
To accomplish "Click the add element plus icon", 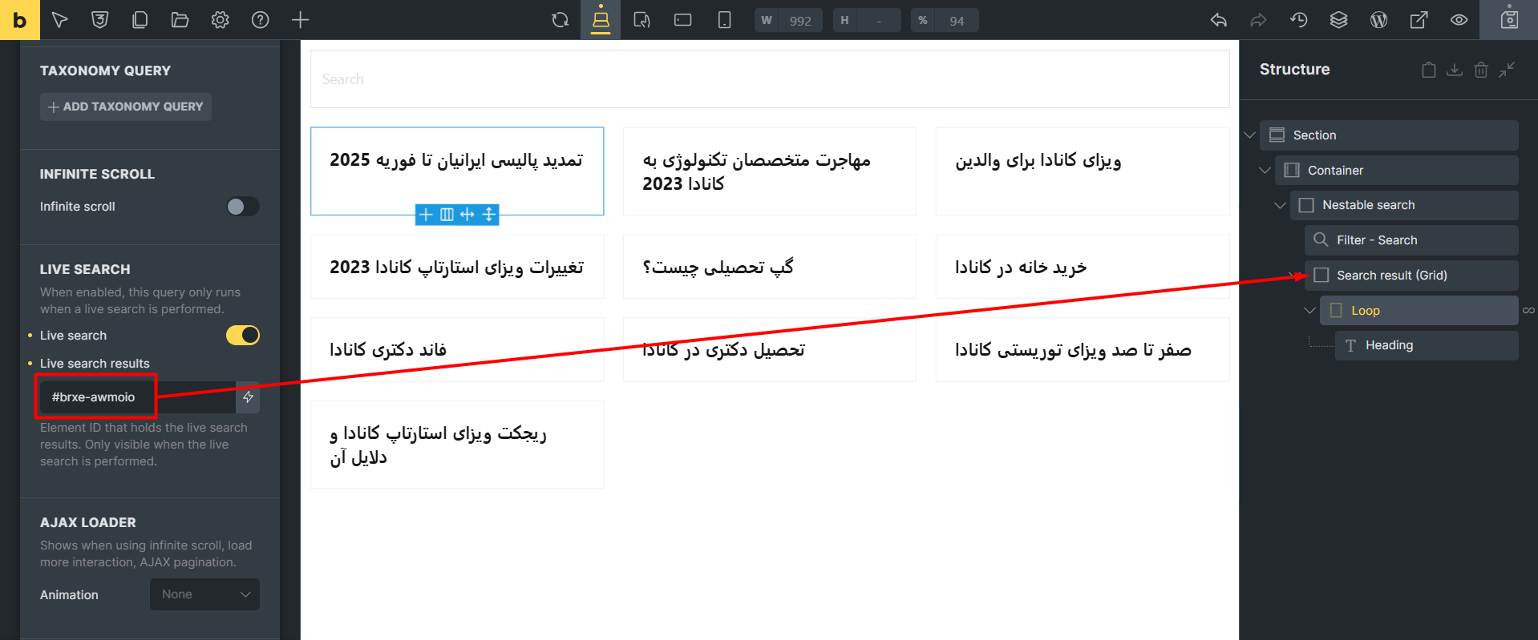I will (300, 20).
